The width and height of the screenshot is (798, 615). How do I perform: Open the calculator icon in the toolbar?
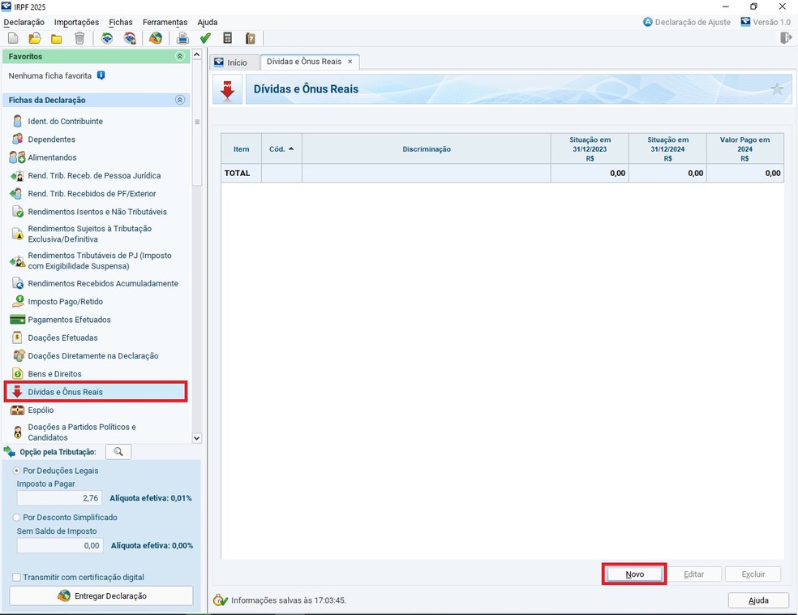[x=228, y=38]
